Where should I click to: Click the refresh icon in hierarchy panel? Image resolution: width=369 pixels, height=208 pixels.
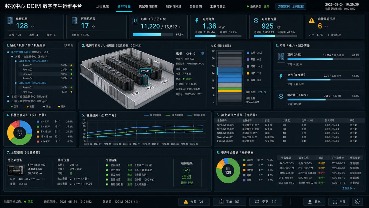(65, 45)
